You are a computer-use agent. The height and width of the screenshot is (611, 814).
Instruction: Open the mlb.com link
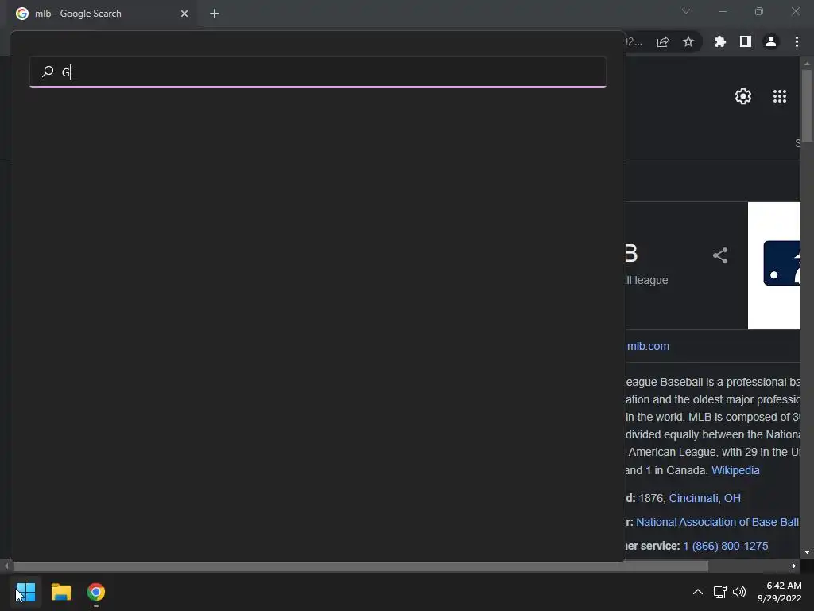(648, 346)
